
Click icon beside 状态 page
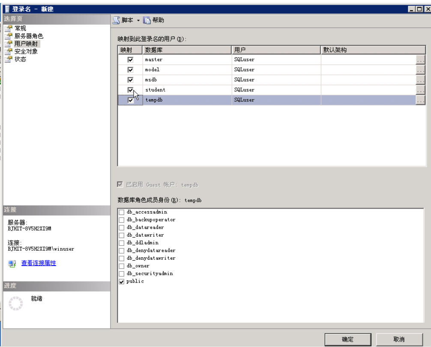[x=9, y=59]
